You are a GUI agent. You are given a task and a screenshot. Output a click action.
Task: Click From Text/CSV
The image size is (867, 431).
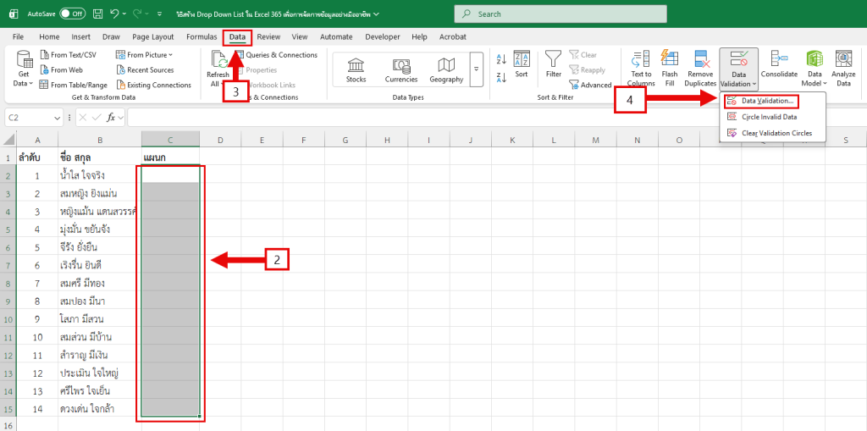click(x=68, y=55)
